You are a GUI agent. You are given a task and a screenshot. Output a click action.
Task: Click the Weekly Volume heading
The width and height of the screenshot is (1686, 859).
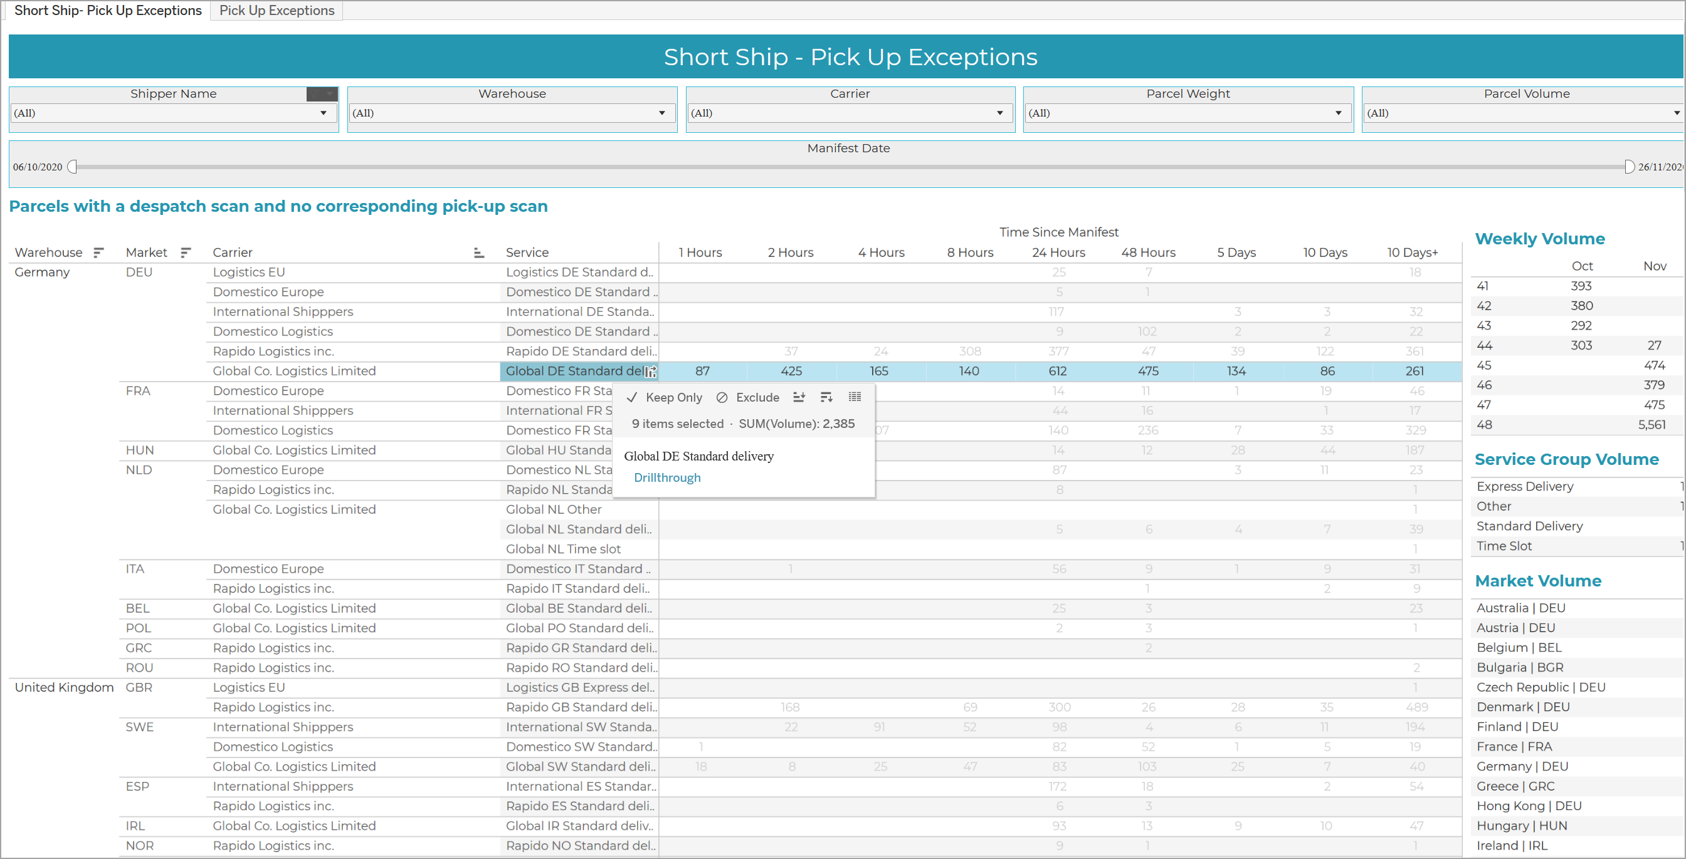(1539, 239)
